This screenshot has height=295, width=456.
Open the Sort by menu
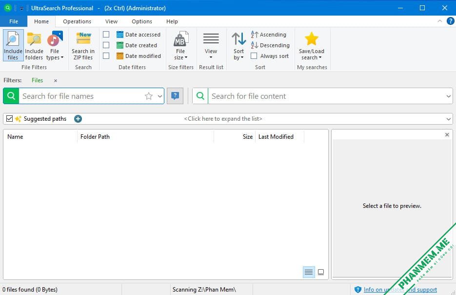(239, 45)
